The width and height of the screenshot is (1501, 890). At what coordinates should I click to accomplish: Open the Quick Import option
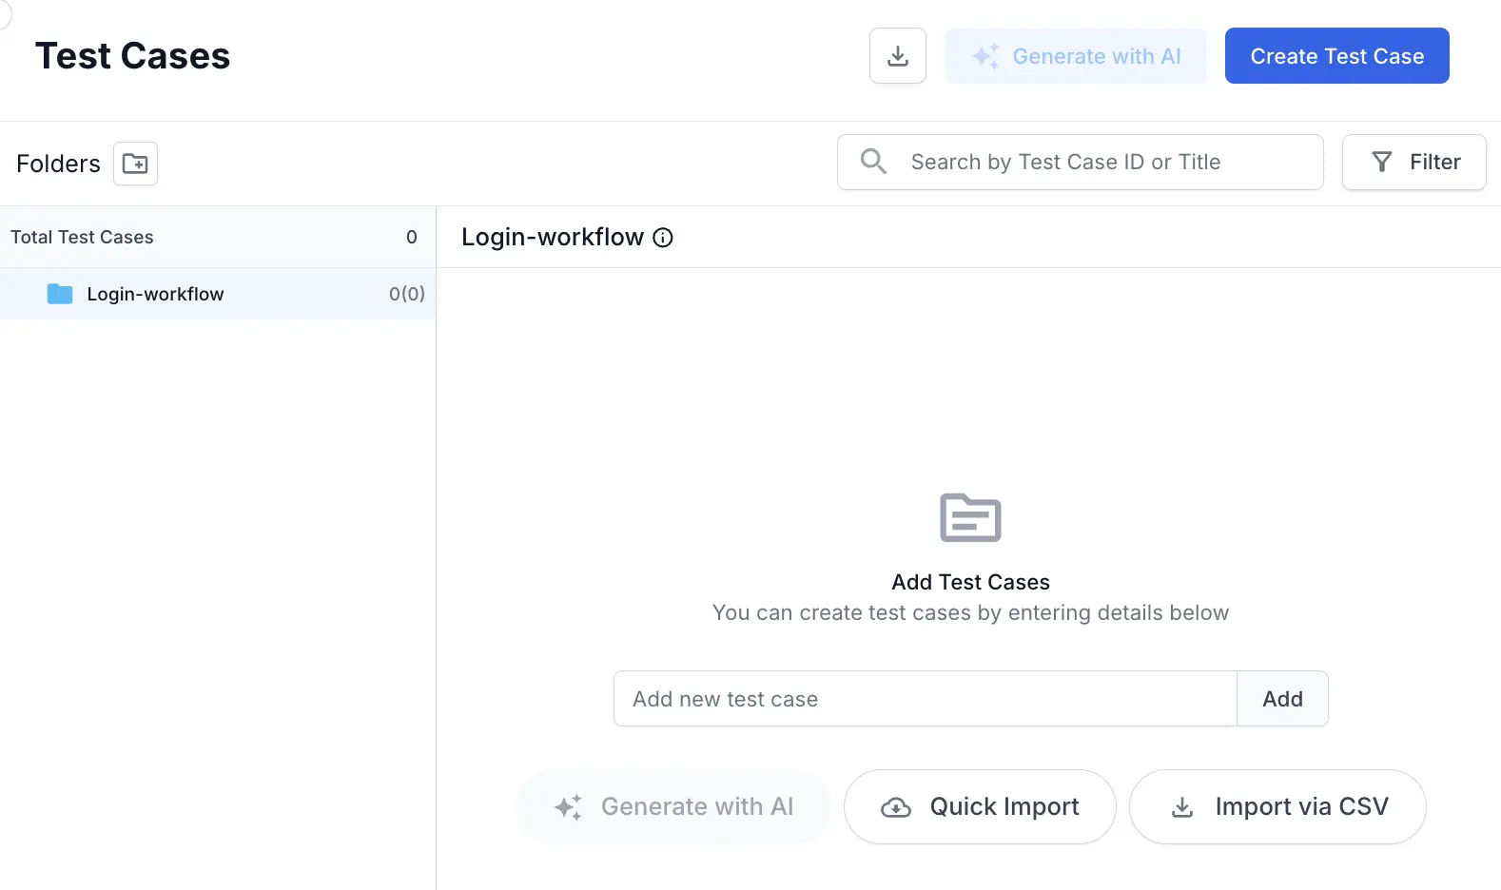(x=980, y=806)
